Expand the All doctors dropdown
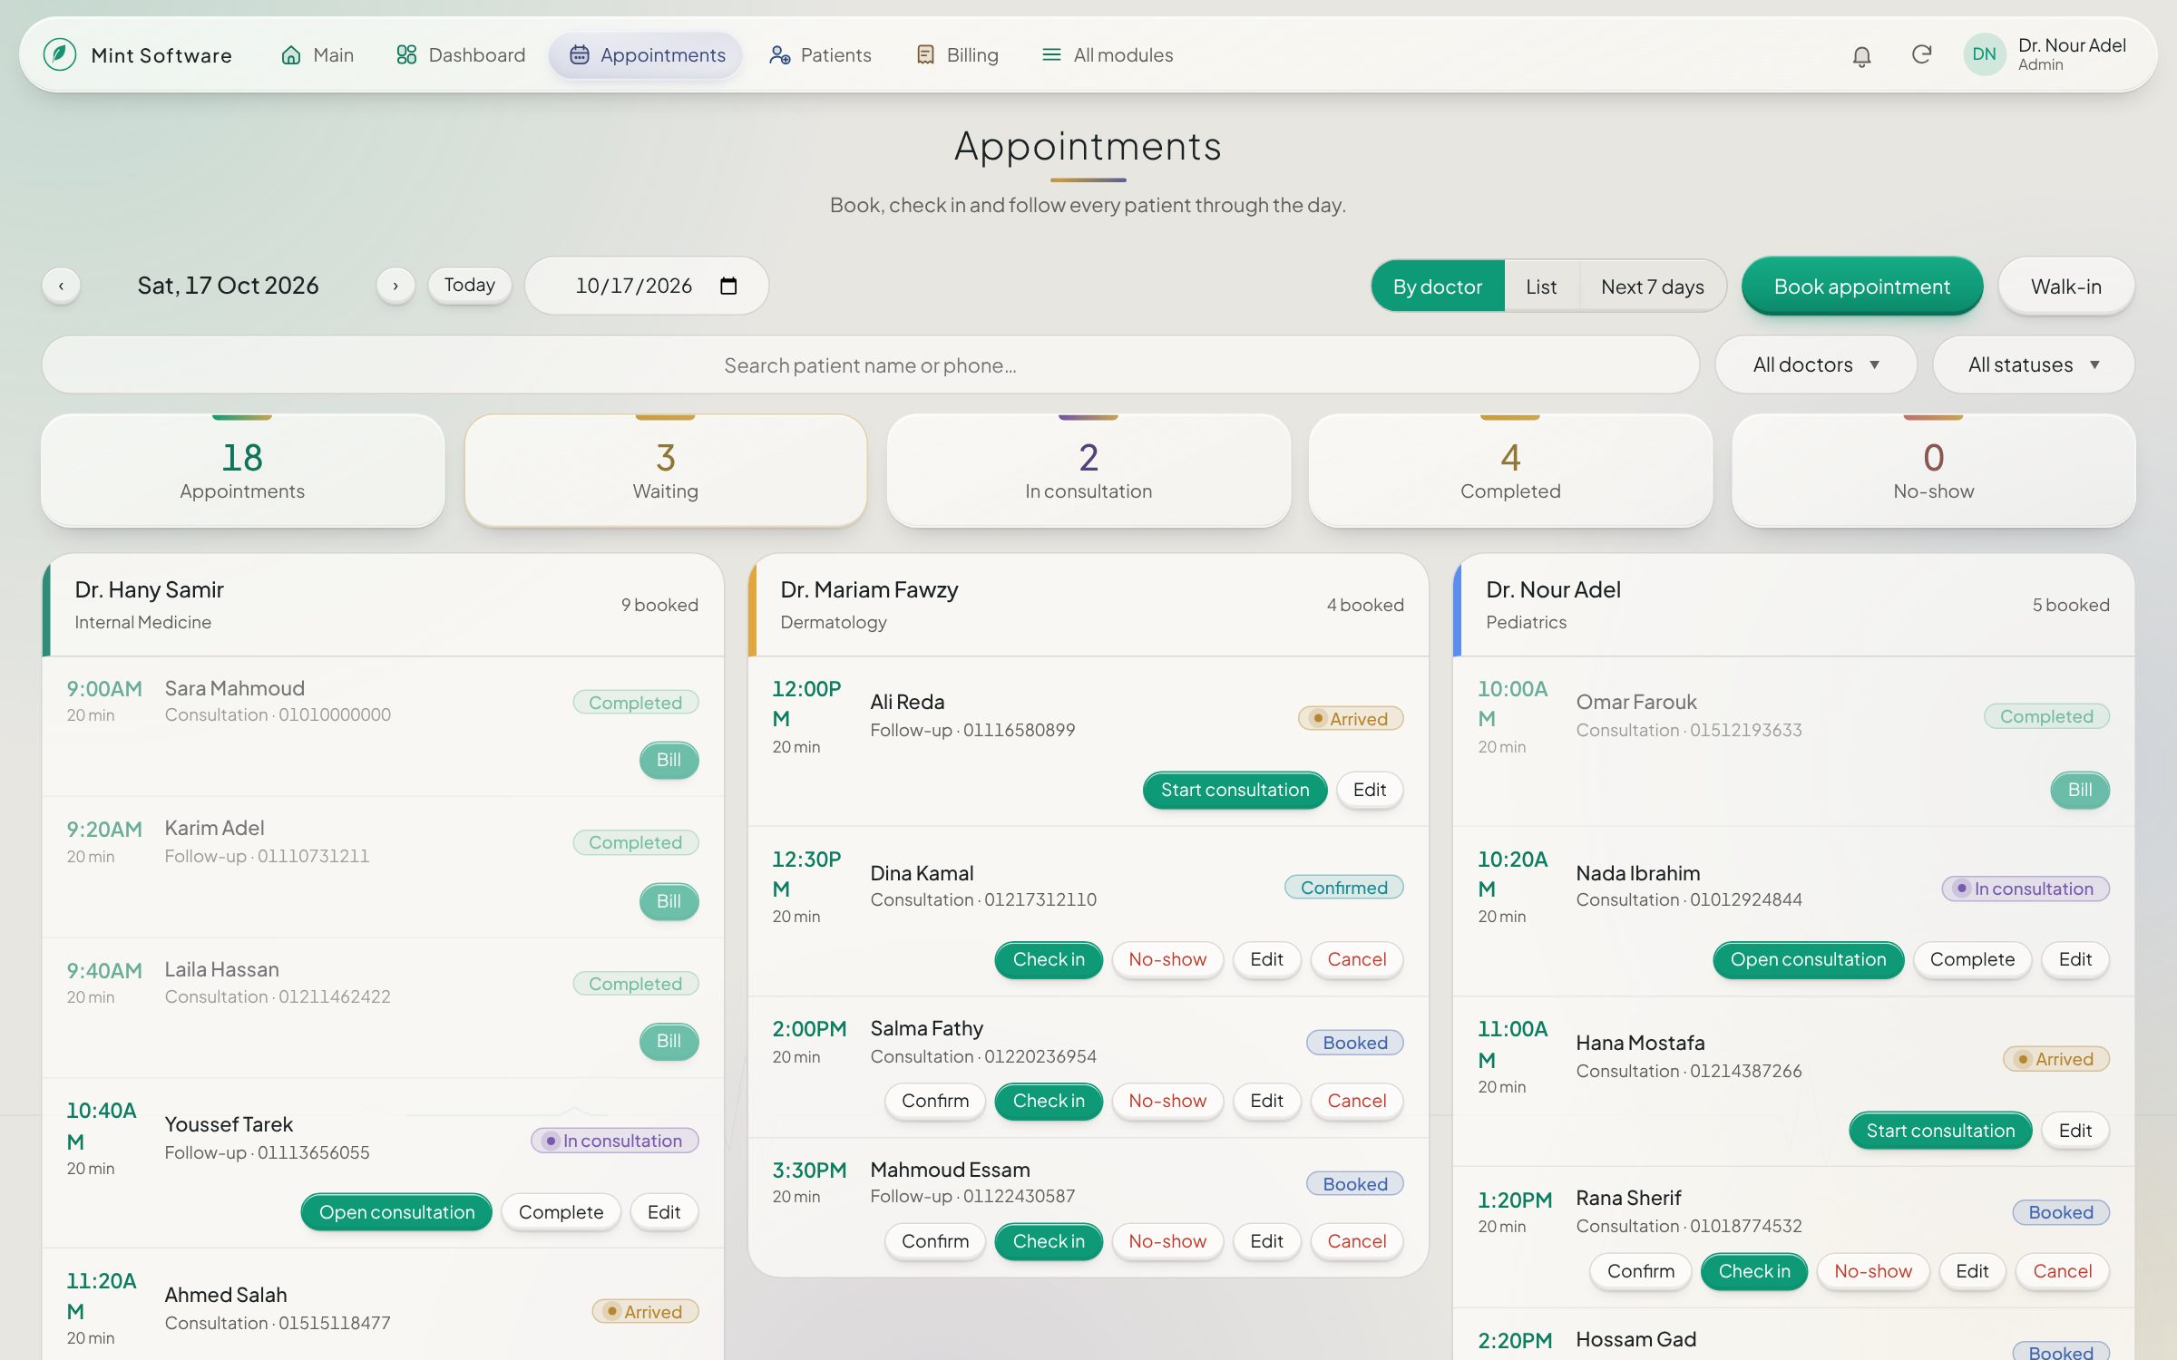The image size is (2177, 1360). (x=1816, y=364)
